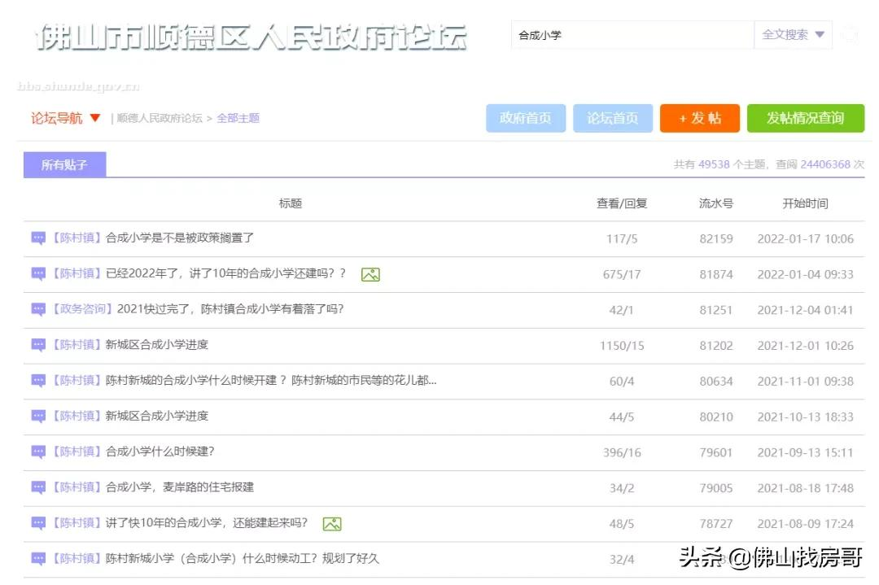Image resolution: width=879 pixels, height=585 pixels.
Task: Switch to the 所有贴子 tab
Action: coord(64,164)
